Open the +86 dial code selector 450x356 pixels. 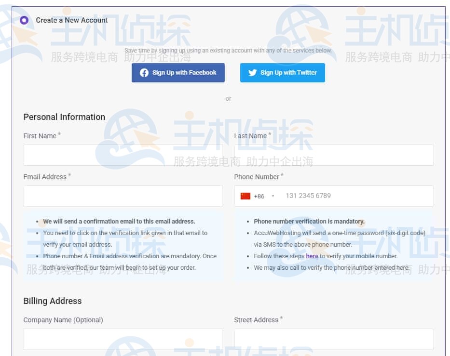click(x=259, y=196)
